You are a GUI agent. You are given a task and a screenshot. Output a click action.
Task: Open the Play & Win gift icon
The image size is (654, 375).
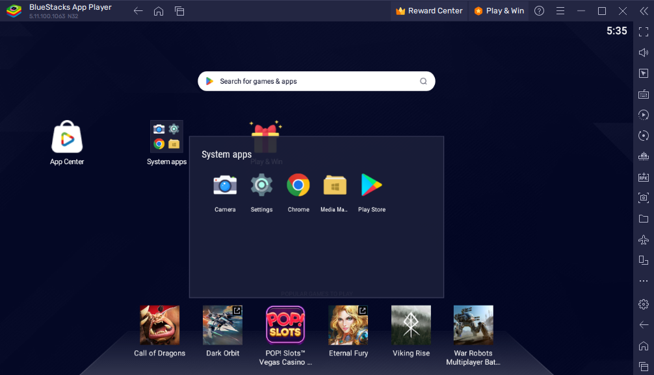click(x=266, y=136)
